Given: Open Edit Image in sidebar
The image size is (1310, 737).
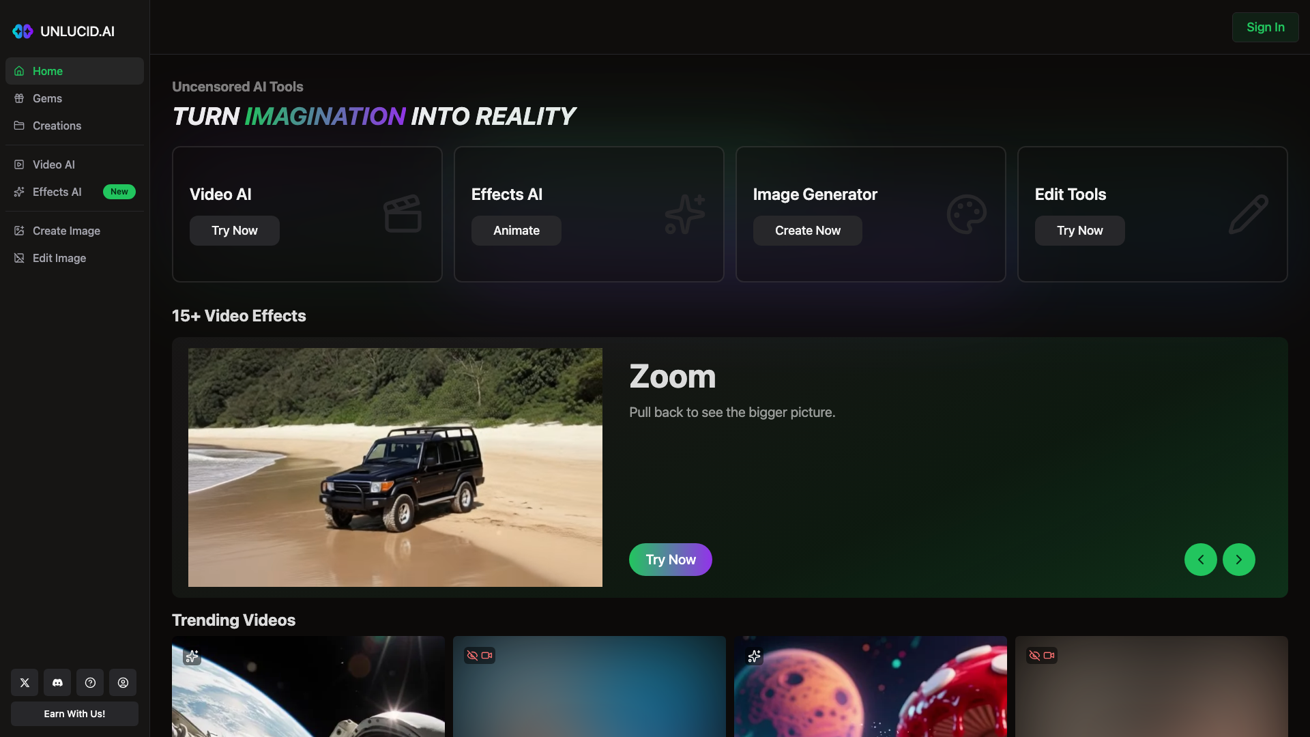Looking at the screenshot, I should pyautogui.click(x=74, y=258).
